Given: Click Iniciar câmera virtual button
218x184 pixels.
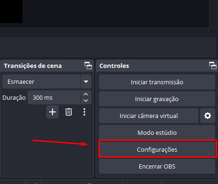Looking at the screenshot, I should tap(149, 116).
